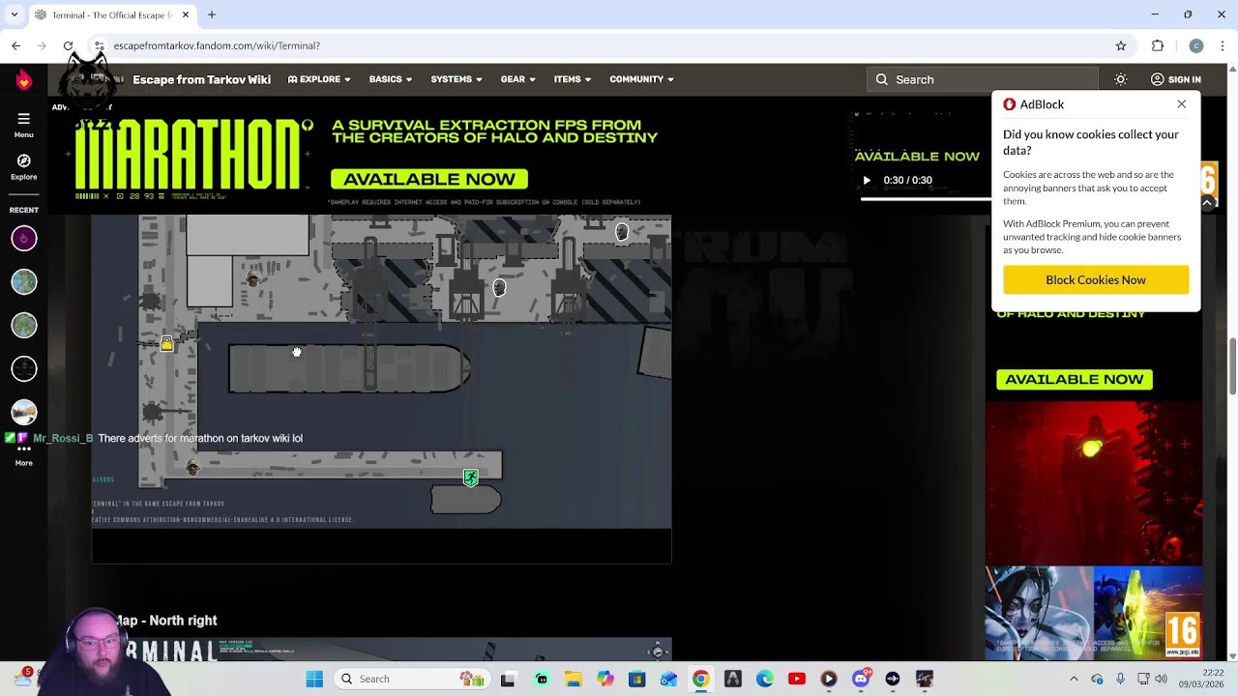
Task: Toggle microphone from system tray
Action: pos(1120,679)
